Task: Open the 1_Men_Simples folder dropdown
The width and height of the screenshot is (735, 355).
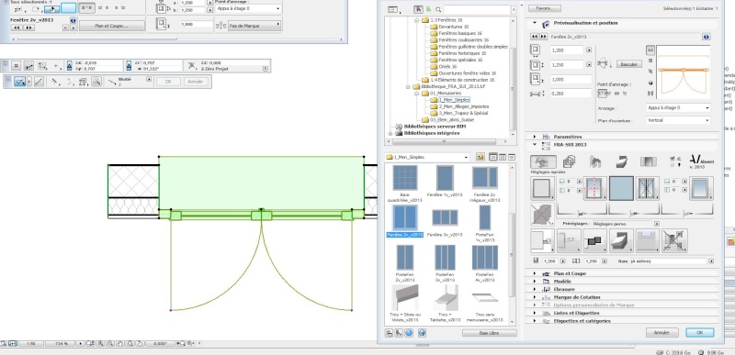Action: point(427,157)
